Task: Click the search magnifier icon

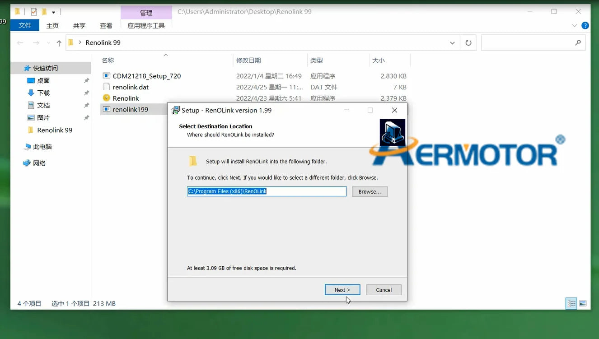Action: (578, 43)
